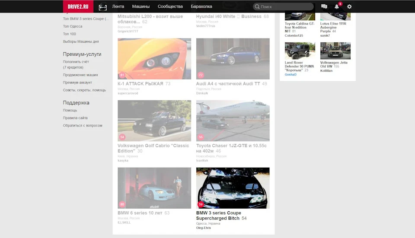Open the BMW 3 series Coupe photo
415x238 pixels.
point(233,188)
